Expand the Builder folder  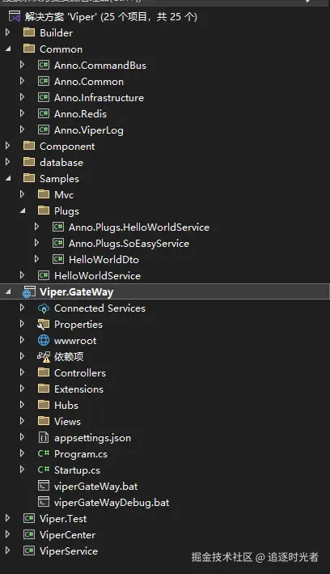(x=7, y=32)
